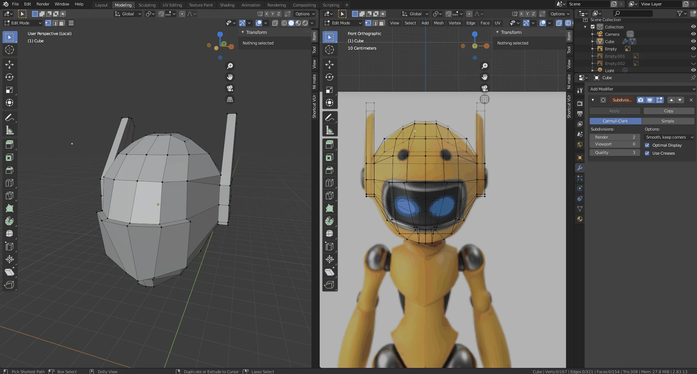Choose the Spin tool in right viewport toolbar

point(330,221)
